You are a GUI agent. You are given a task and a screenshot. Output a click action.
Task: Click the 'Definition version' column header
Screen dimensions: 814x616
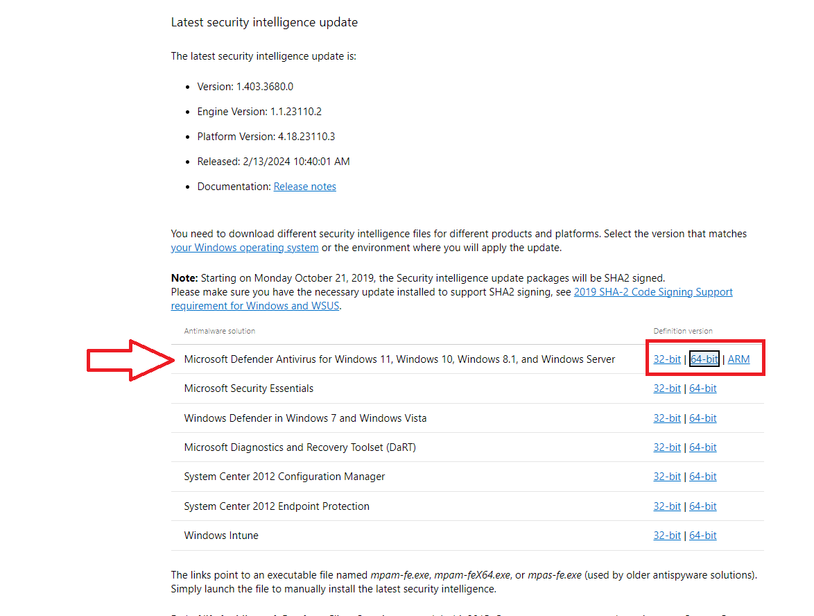click(683, 331)
